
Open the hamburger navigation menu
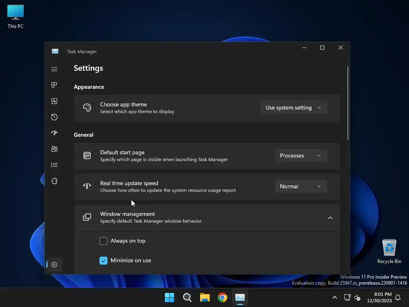point(54,69)
